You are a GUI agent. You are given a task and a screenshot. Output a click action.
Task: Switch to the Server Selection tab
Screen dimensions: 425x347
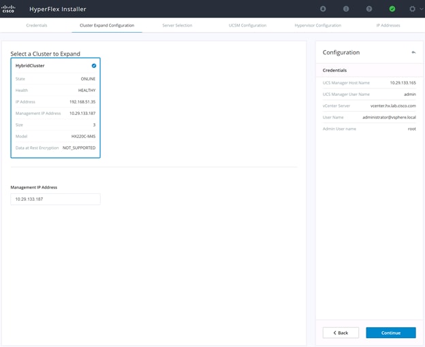177,25
